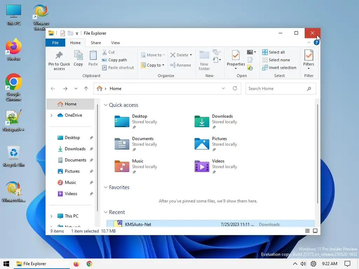Screen dimensions: 359x269
Task: Open the Quick Access Toolbar customize dropdown
Action: [x=77, y=33]
